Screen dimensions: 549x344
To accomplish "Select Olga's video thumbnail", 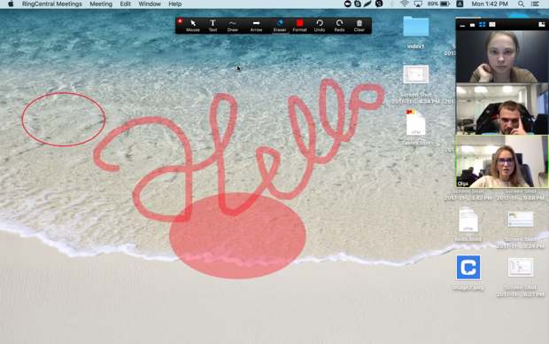I will [502, 161].
